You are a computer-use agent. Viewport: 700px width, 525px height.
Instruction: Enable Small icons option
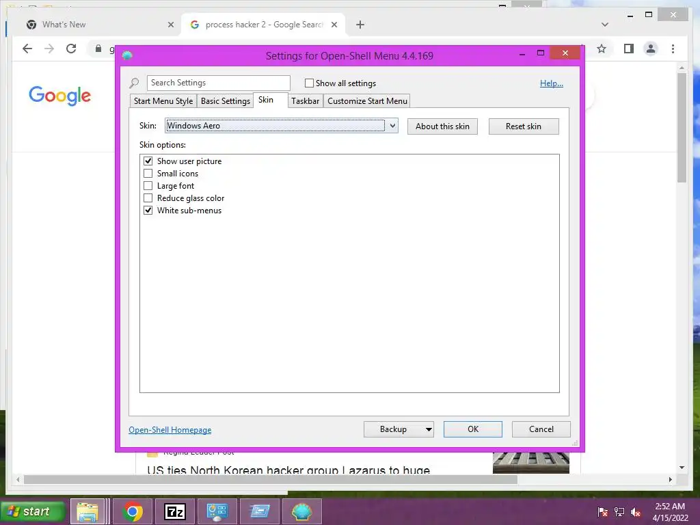148,174
